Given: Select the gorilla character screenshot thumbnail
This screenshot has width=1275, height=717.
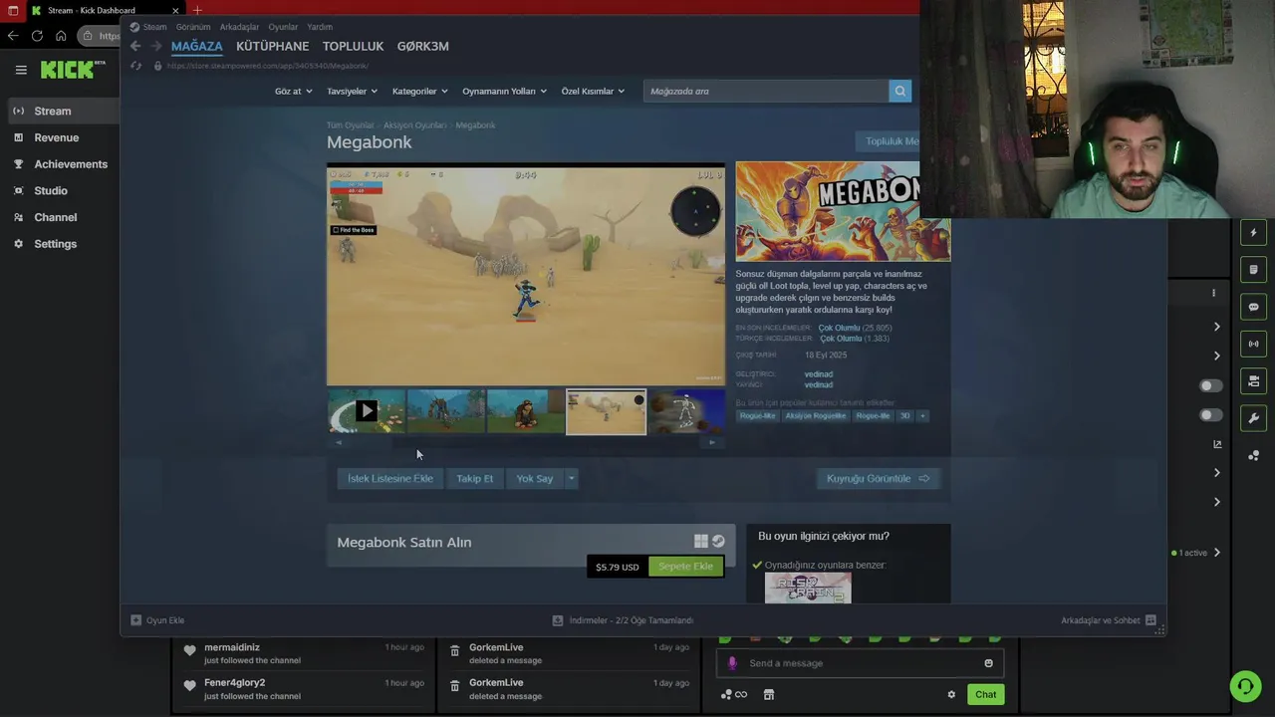Looking at the screenshot, I should point(526,411).
